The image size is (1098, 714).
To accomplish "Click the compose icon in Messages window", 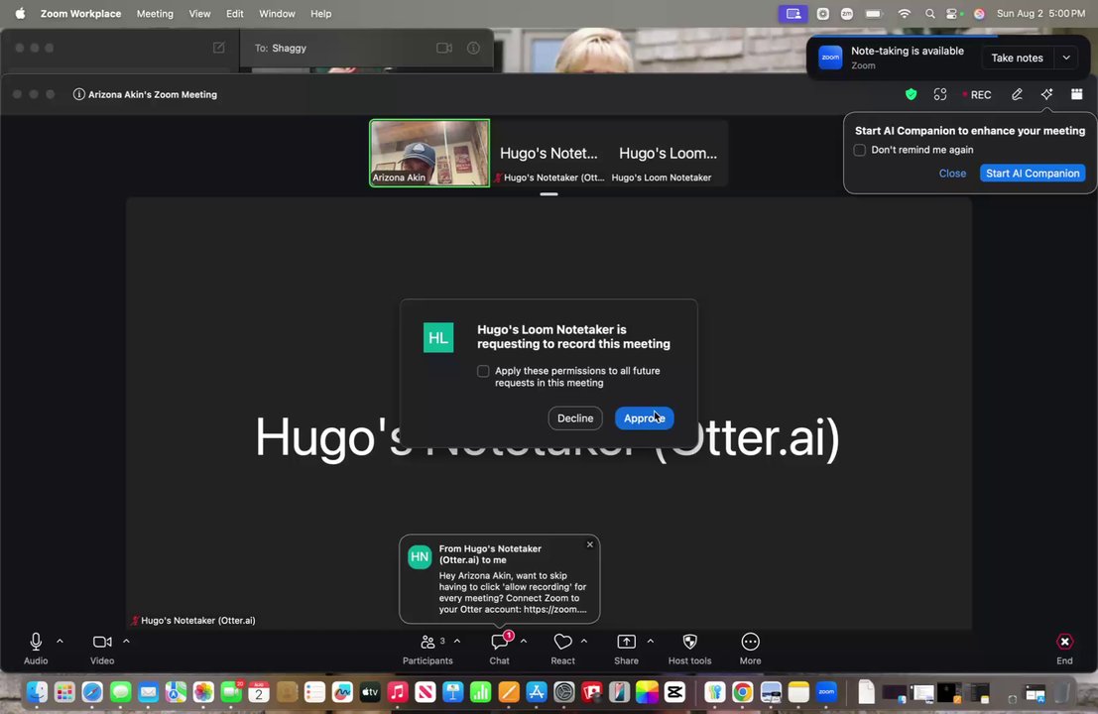I will [x=219, y=48].
